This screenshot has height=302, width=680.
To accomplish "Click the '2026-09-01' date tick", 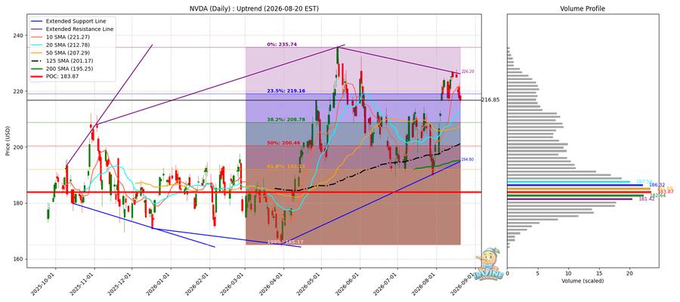I will [464, 284].
